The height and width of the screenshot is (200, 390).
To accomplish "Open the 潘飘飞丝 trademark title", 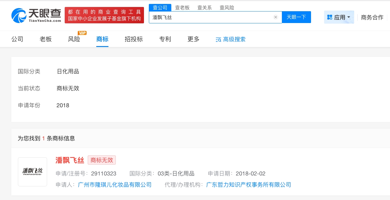I will coord(70,160).
